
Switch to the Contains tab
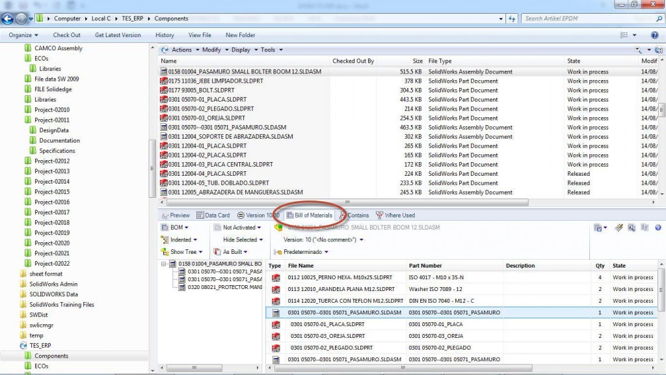[354, 215]
